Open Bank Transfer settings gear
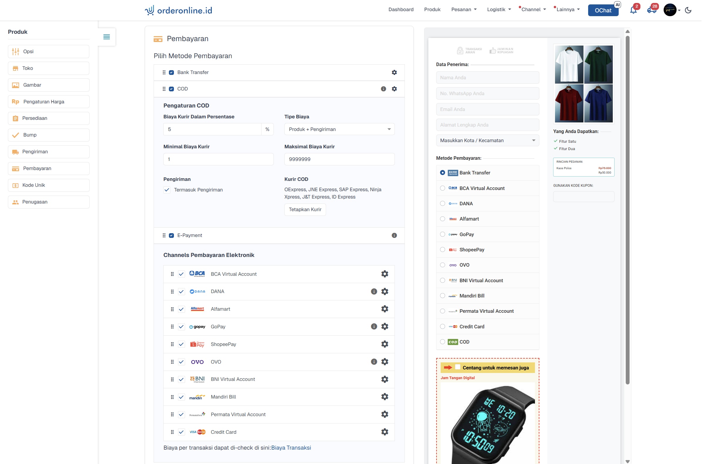 (x=396, y=73)
